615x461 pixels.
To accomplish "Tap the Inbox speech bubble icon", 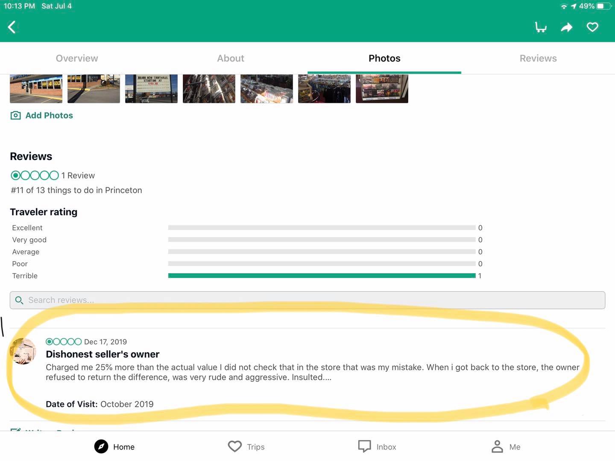I will [364, 446].
